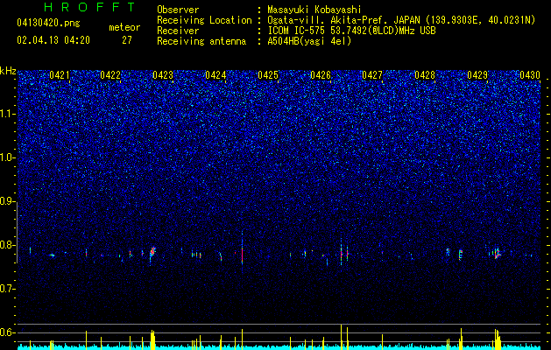This screenshot has height=350, width=551.
Task: Click the 0421 time marker
Action: (60, 74)
